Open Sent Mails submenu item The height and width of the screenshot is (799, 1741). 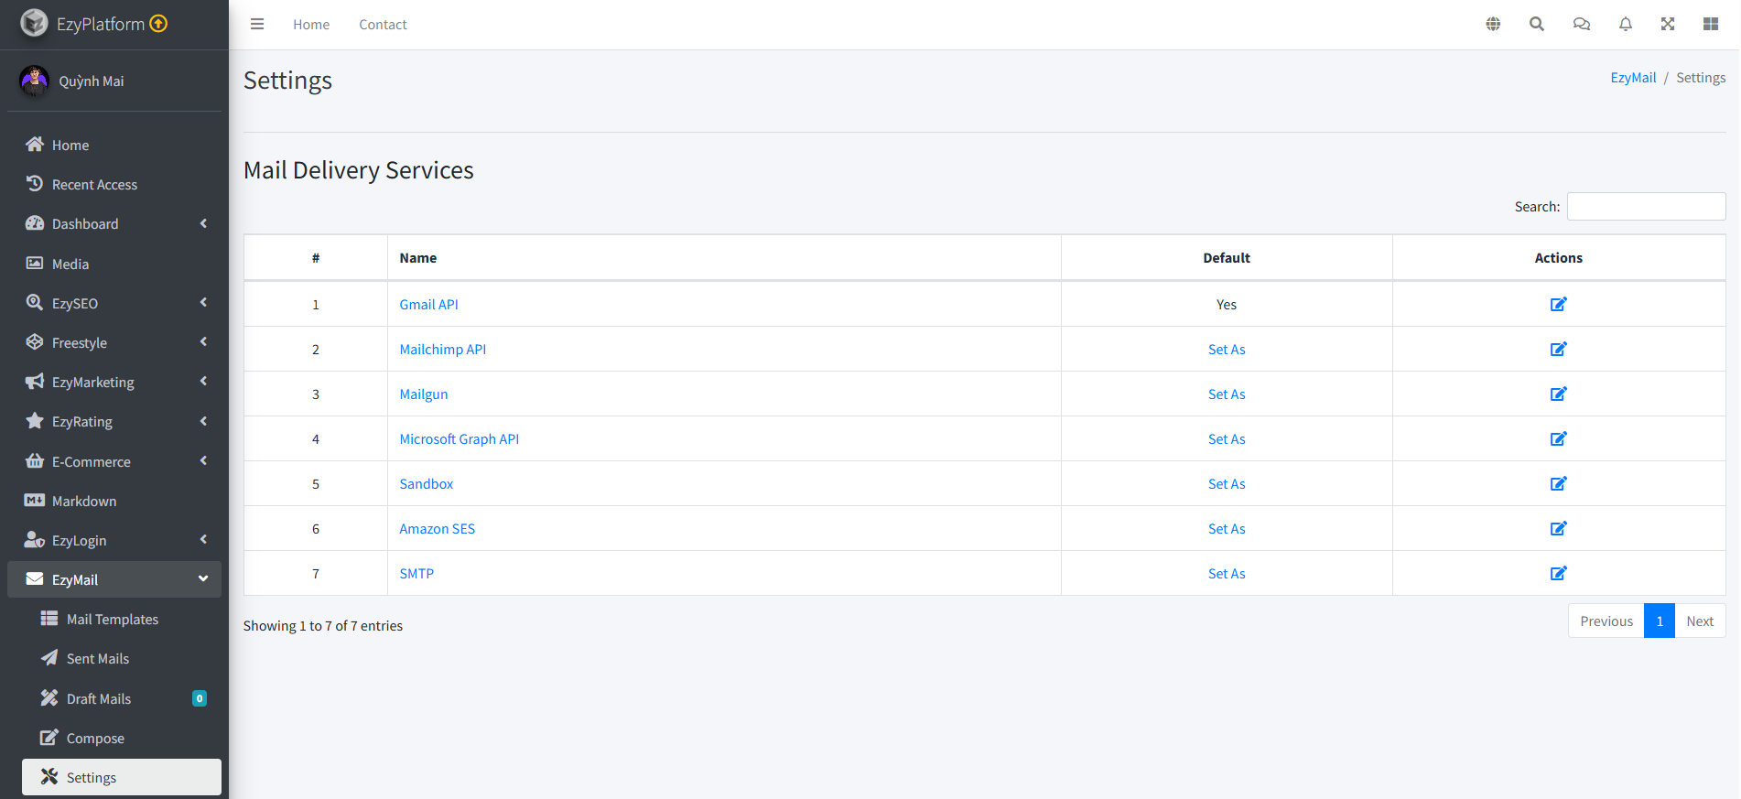click(122, 658)
